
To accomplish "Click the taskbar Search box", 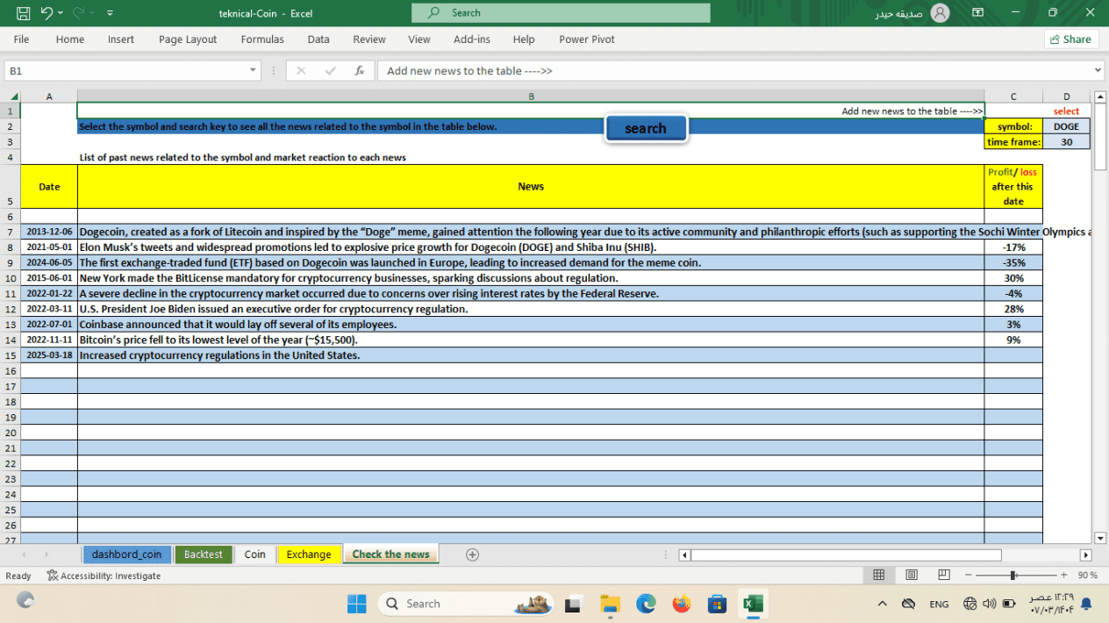I will tap(465, 604).
